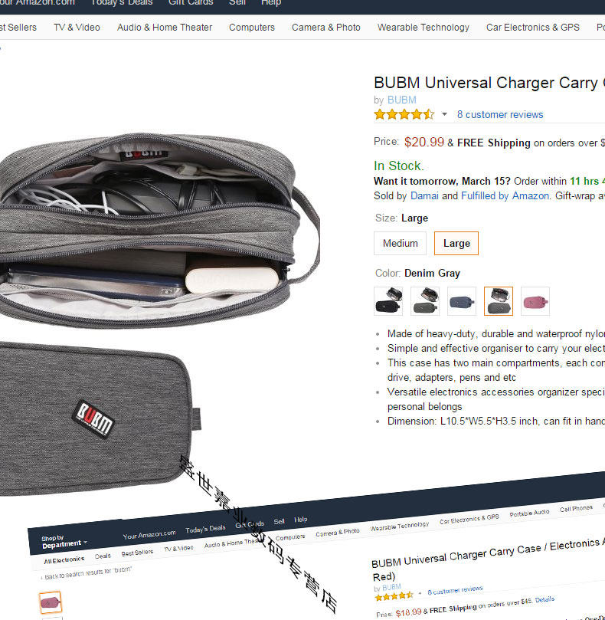This screenshot has height=620, width=605.
Task: Open Wearable Technology category
Action: pos(423,28)
